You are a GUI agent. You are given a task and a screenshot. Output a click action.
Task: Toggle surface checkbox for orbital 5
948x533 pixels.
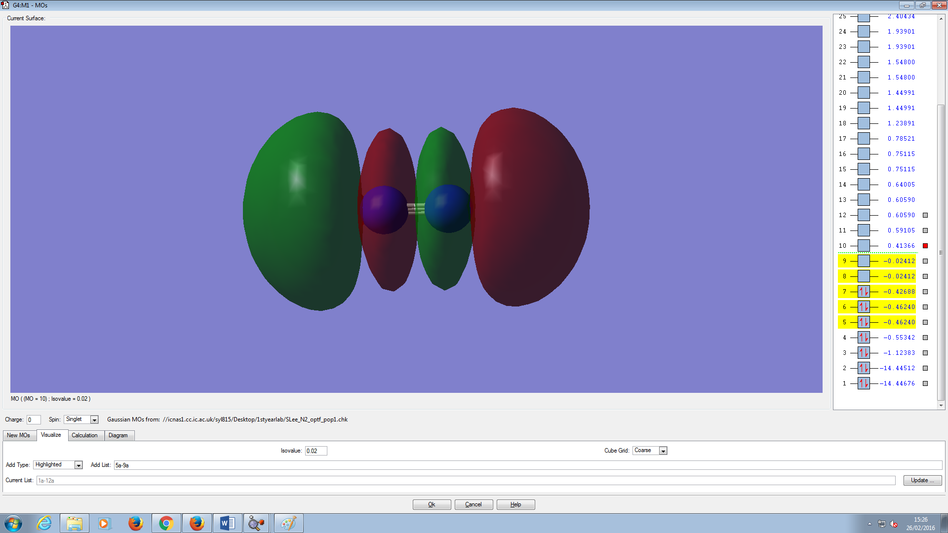(925, 322)
